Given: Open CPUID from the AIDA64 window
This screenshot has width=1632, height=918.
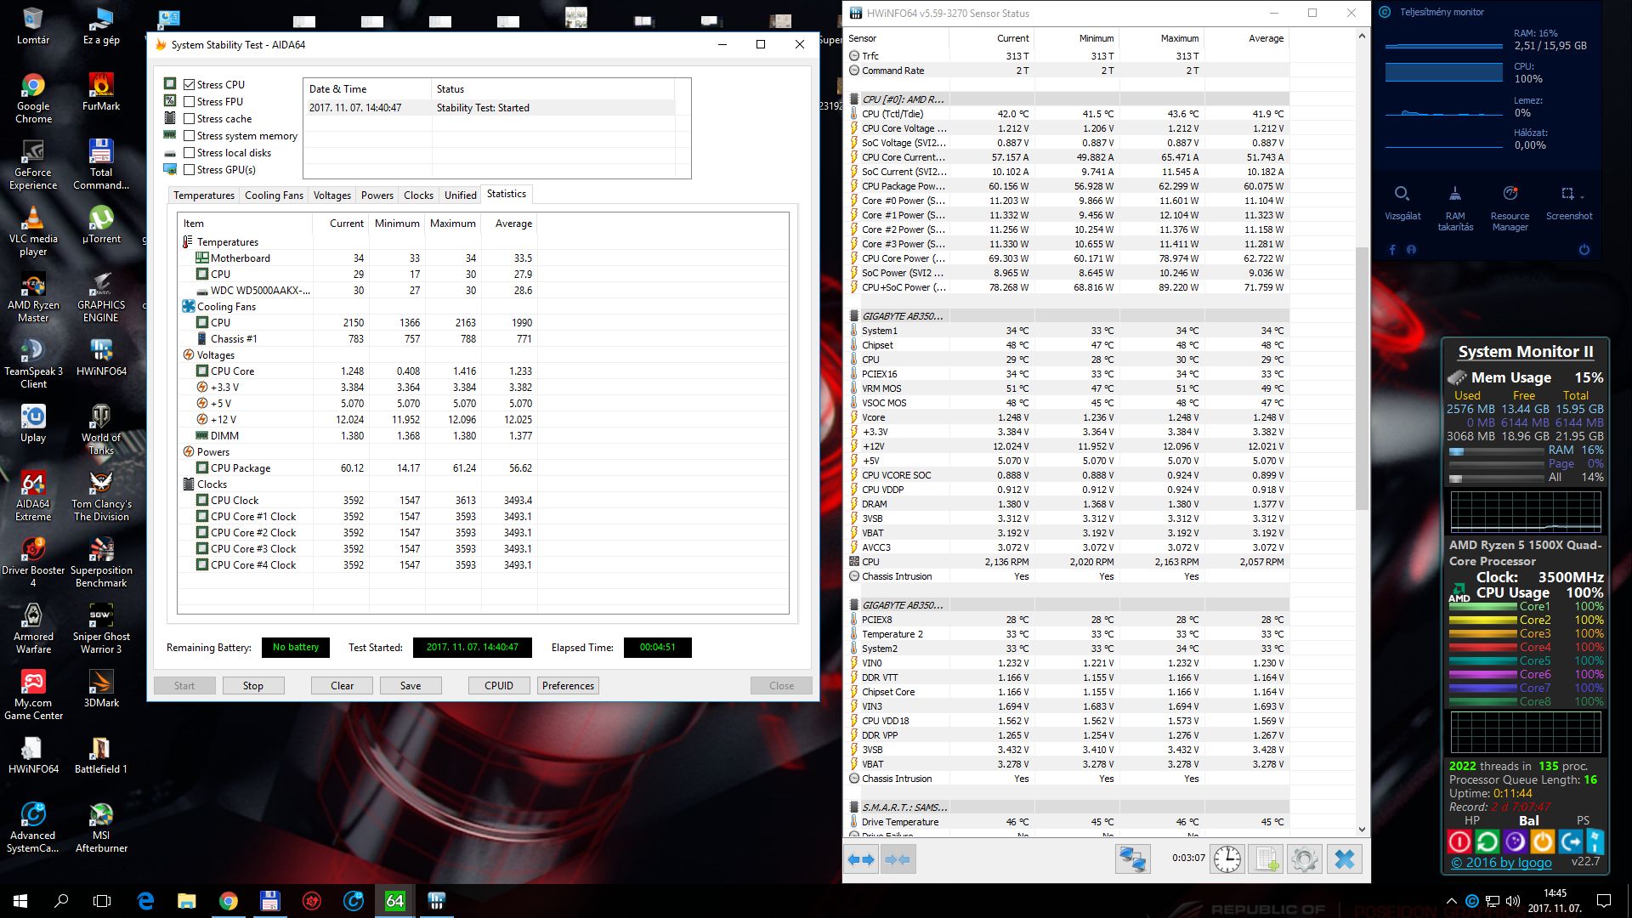Looking at the screenshot, I should point(499,686).
